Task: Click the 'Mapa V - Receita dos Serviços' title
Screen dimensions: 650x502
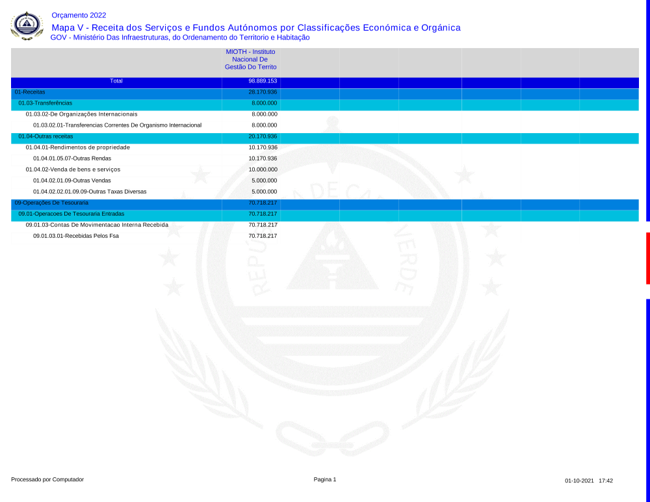Action: [x=255, y=27]
